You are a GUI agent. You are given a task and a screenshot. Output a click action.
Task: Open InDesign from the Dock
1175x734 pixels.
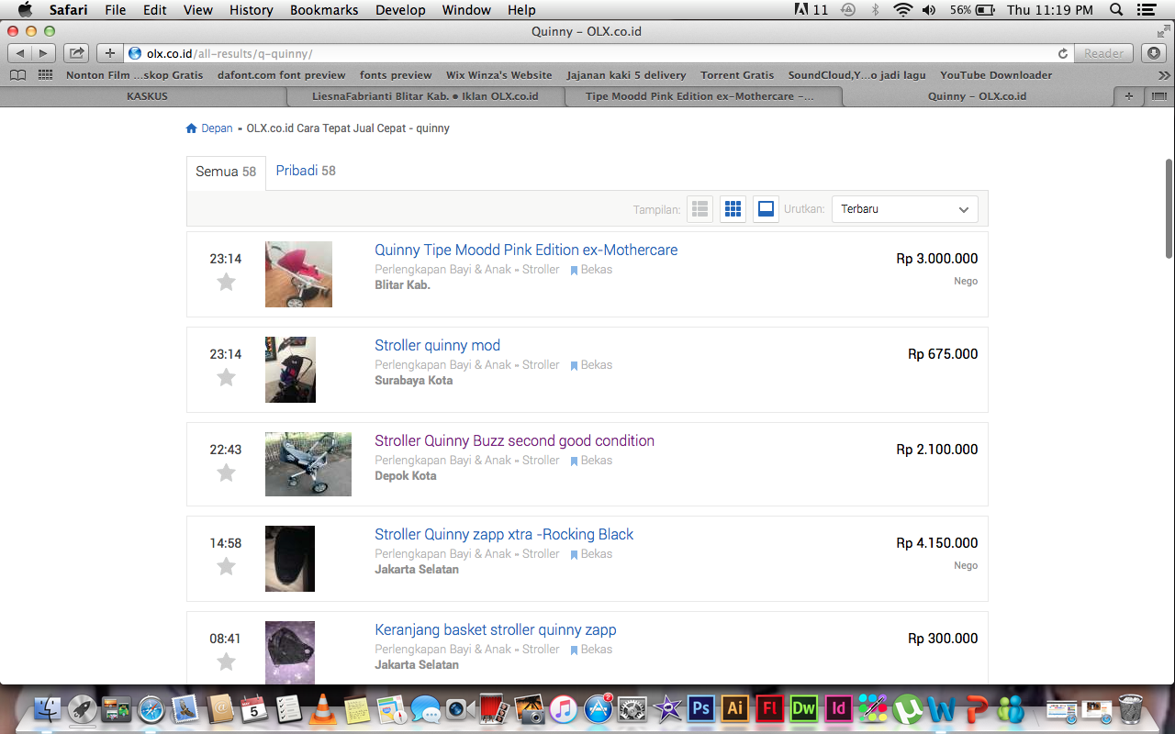(x=838, y=709)
